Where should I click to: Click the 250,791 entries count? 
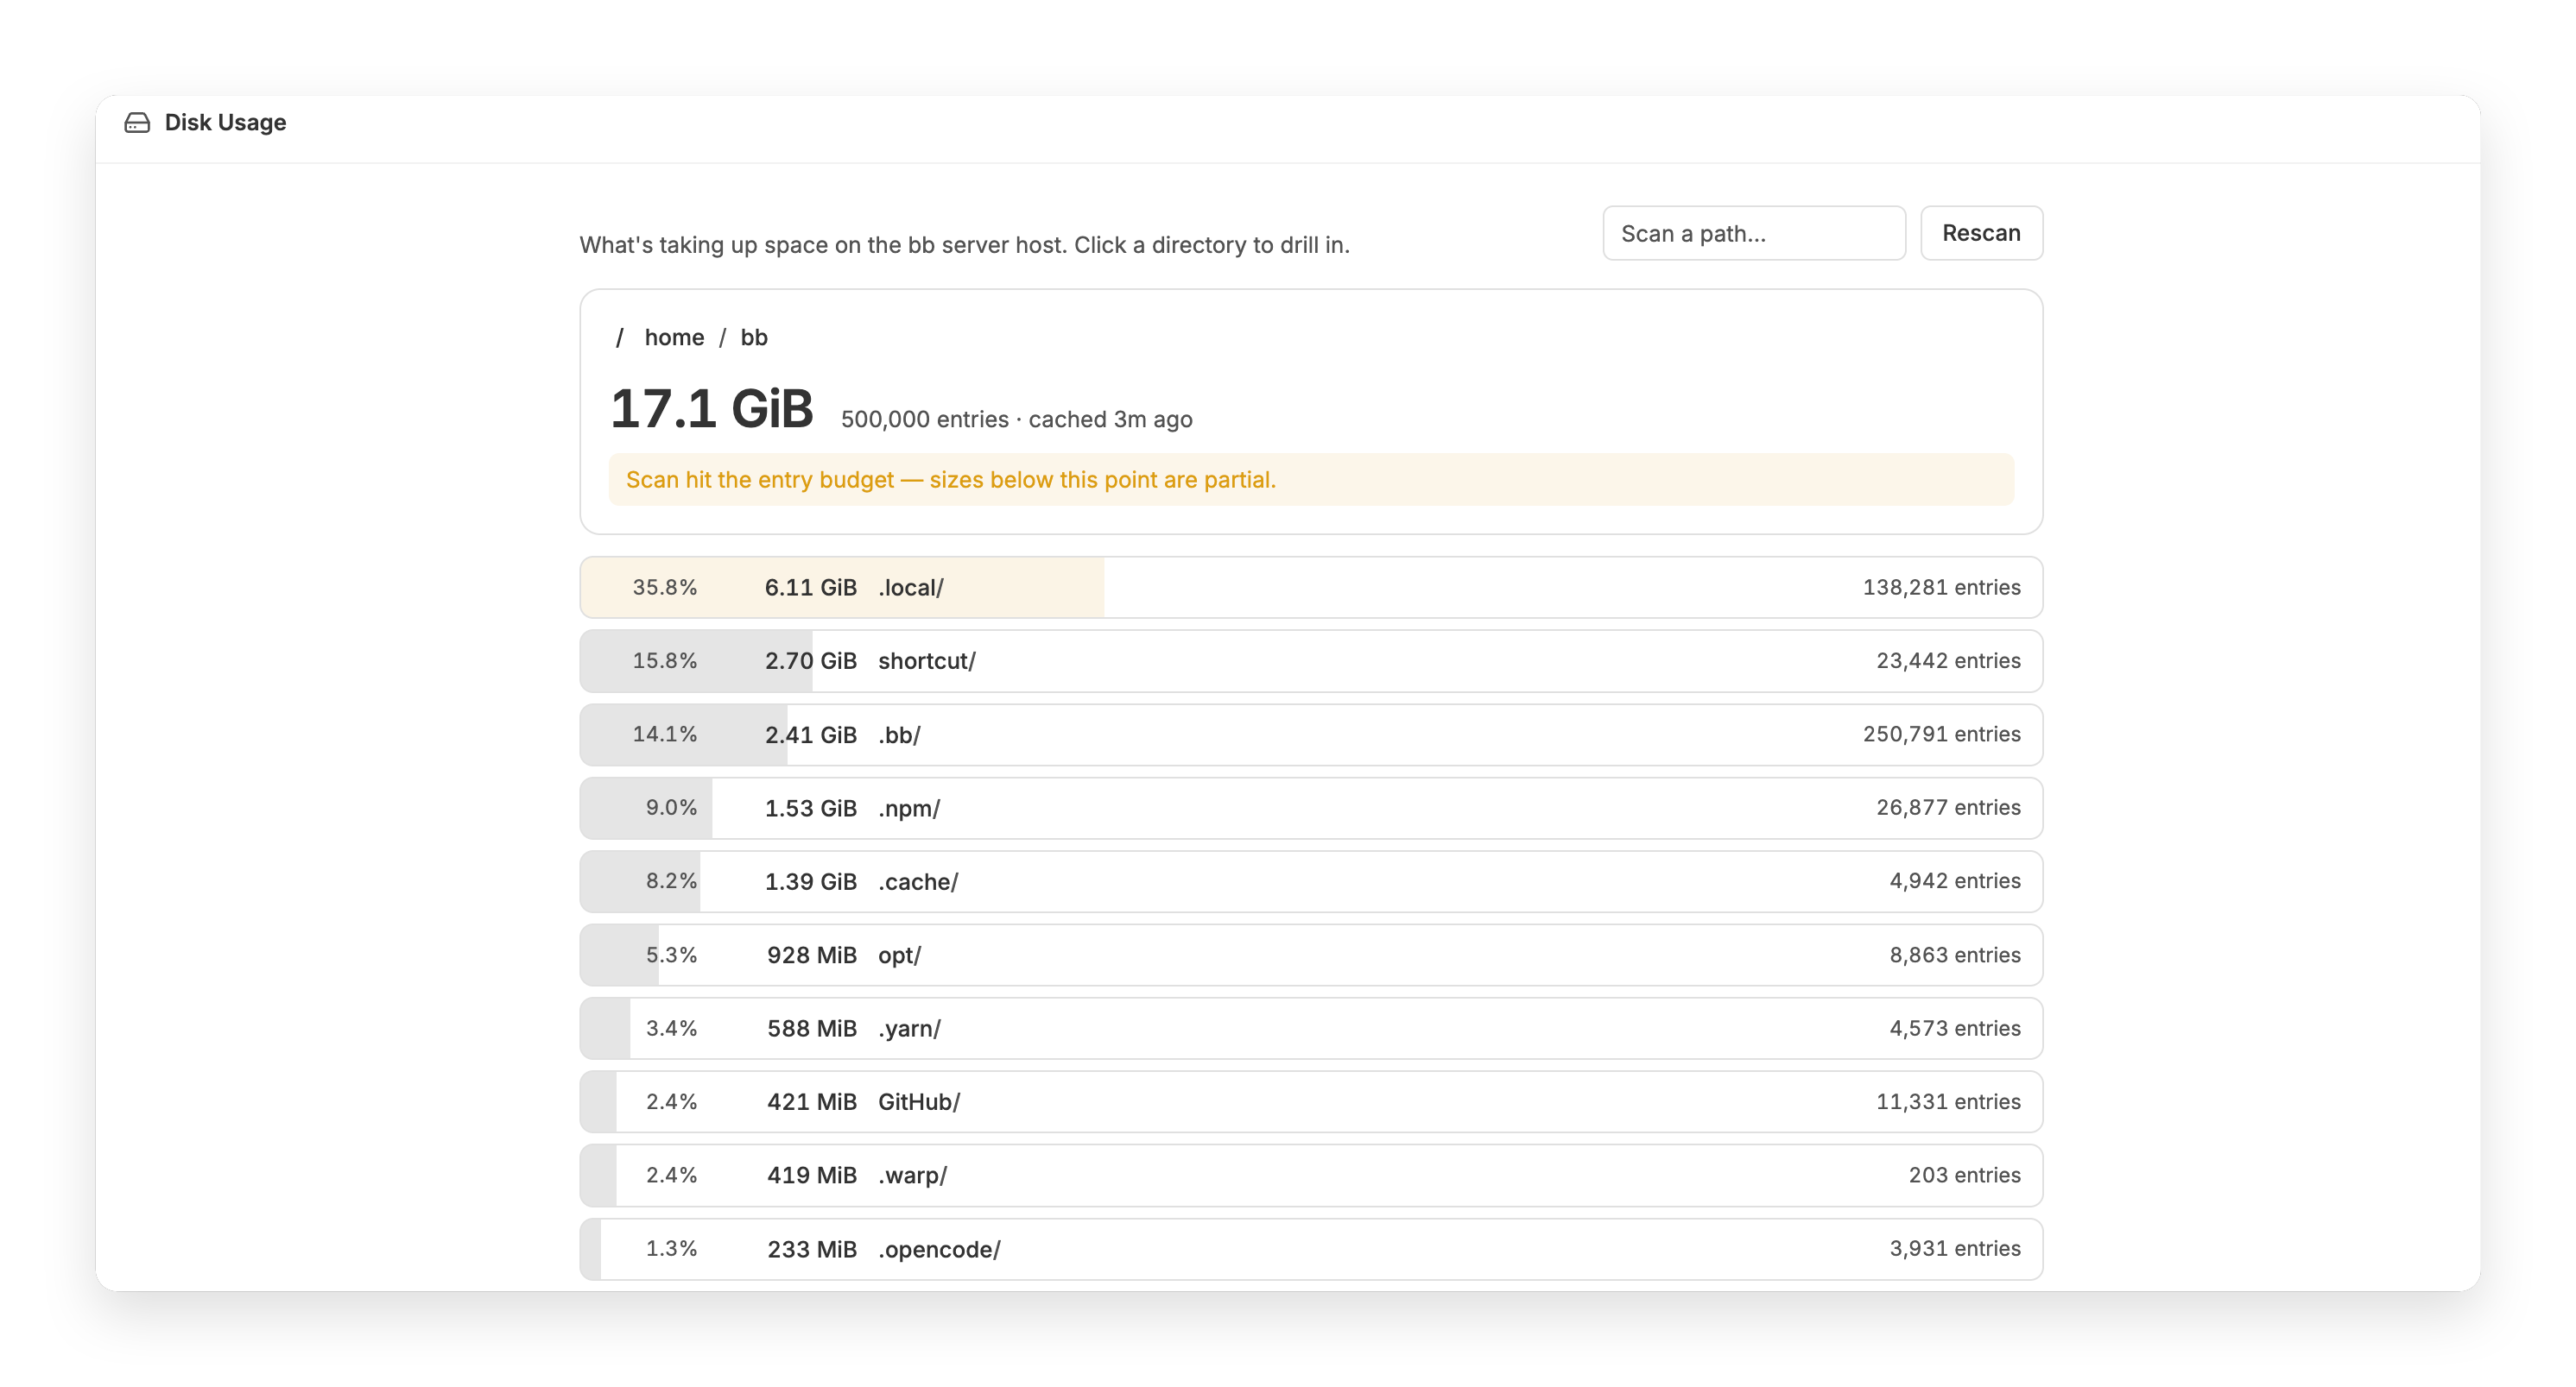pos(1941,734)
